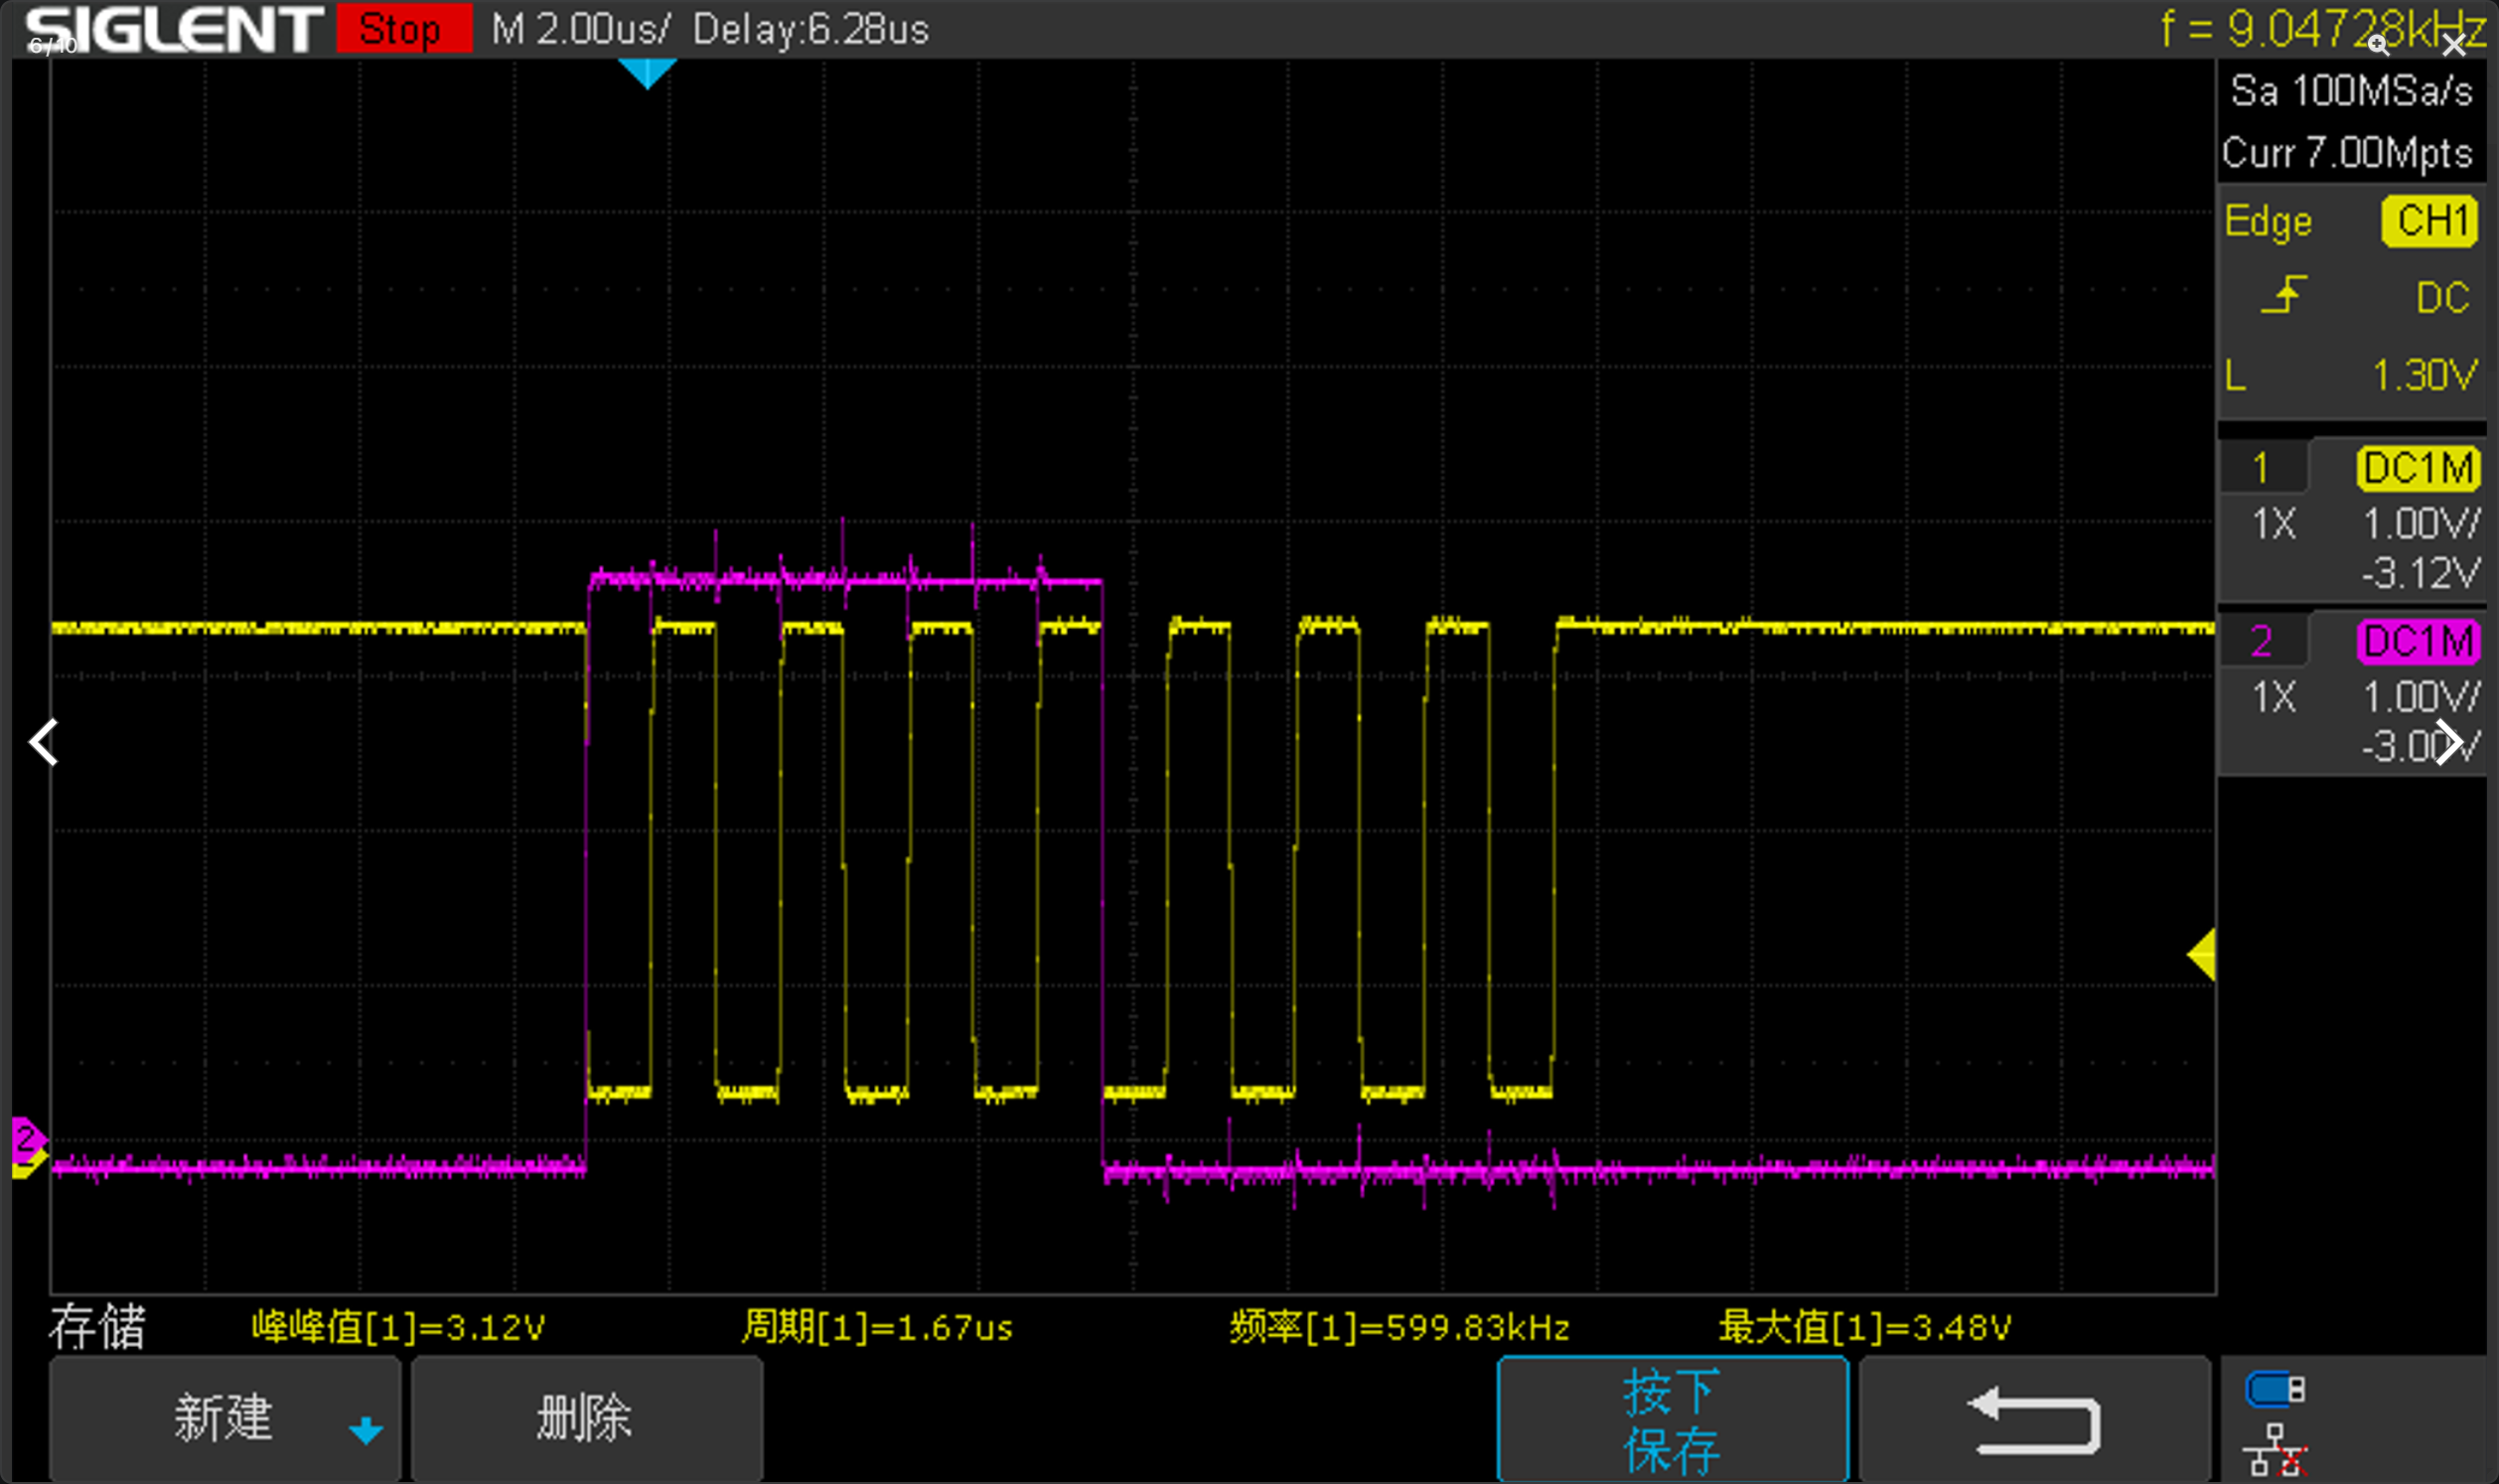Click the USB storage device icon

point(2277,1390)
